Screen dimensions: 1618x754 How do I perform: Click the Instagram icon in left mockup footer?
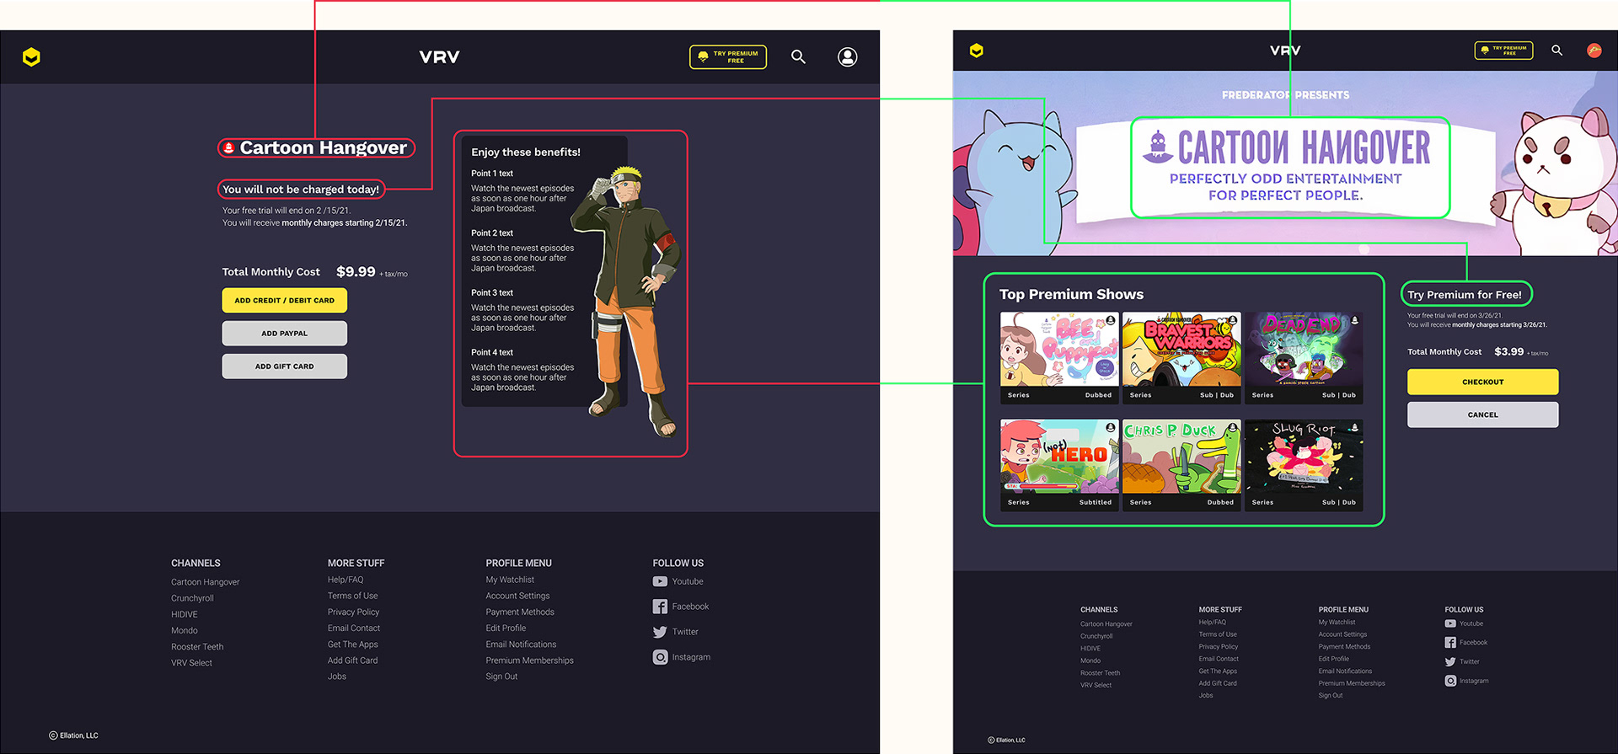coord(660,657)
